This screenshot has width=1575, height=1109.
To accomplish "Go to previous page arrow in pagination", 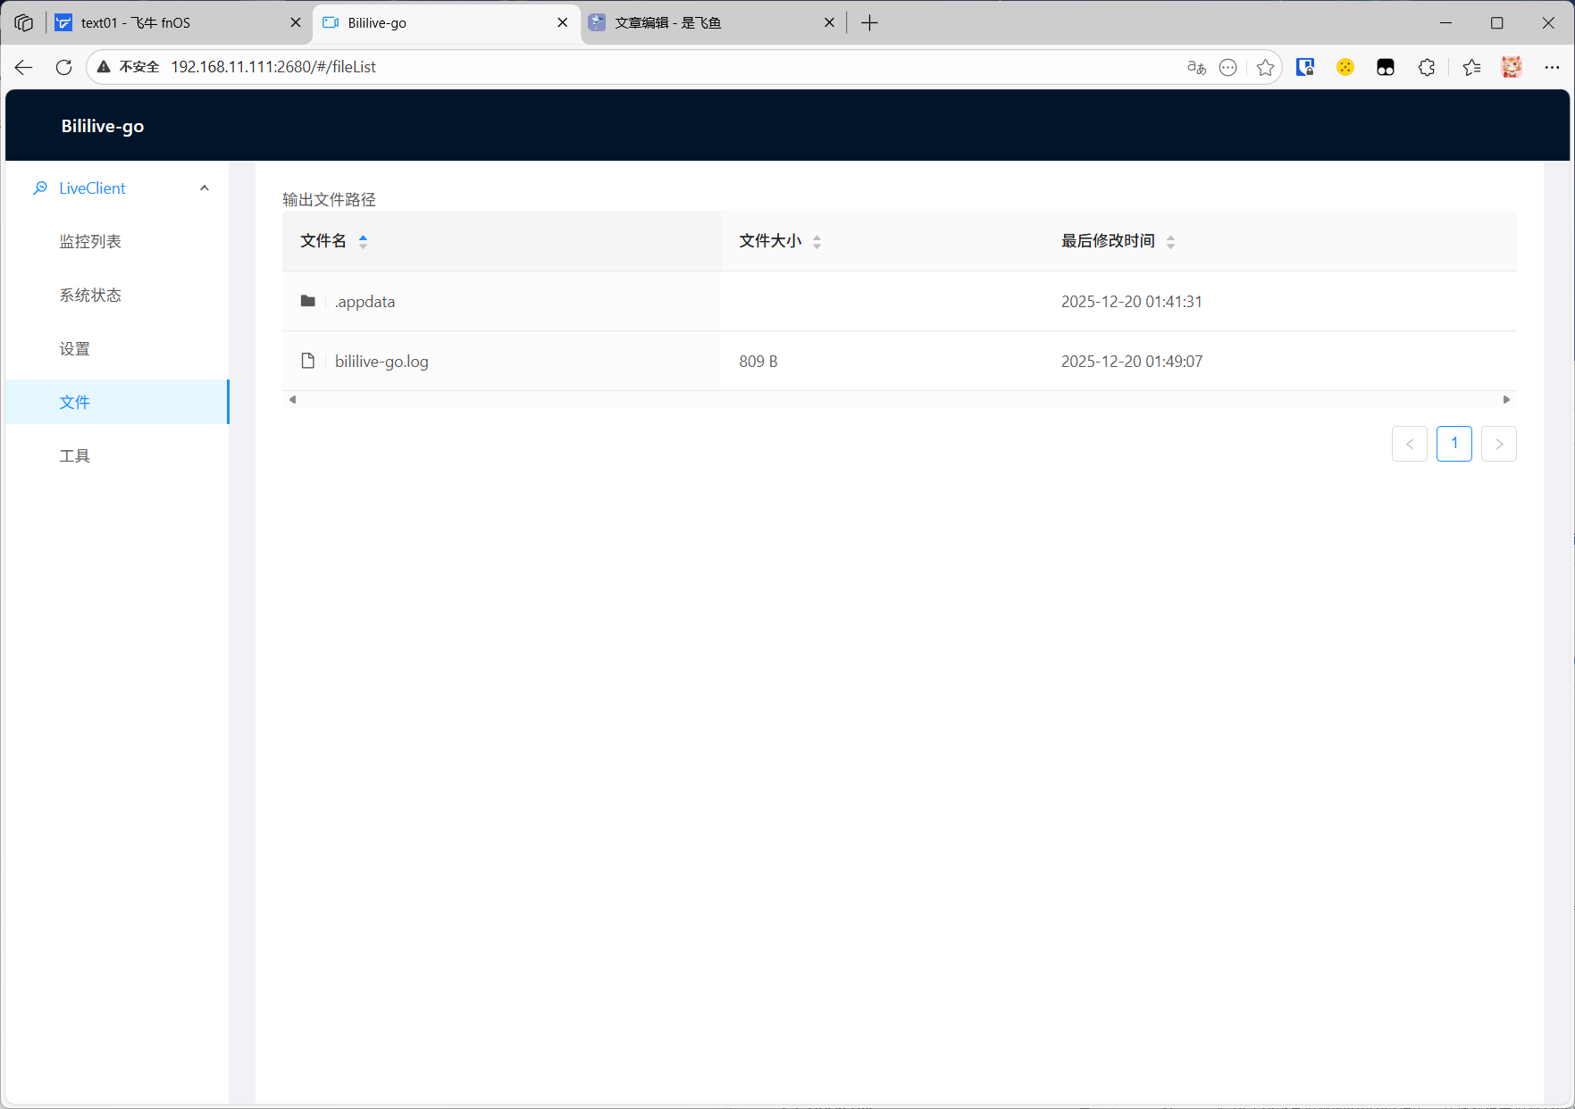I will (x=1409, y=444).
